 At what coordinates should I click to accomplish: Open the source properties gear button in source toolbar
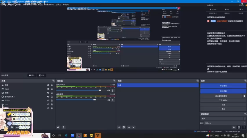point(32,75)
